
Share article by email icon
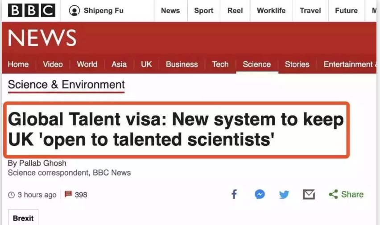[309, 194]
